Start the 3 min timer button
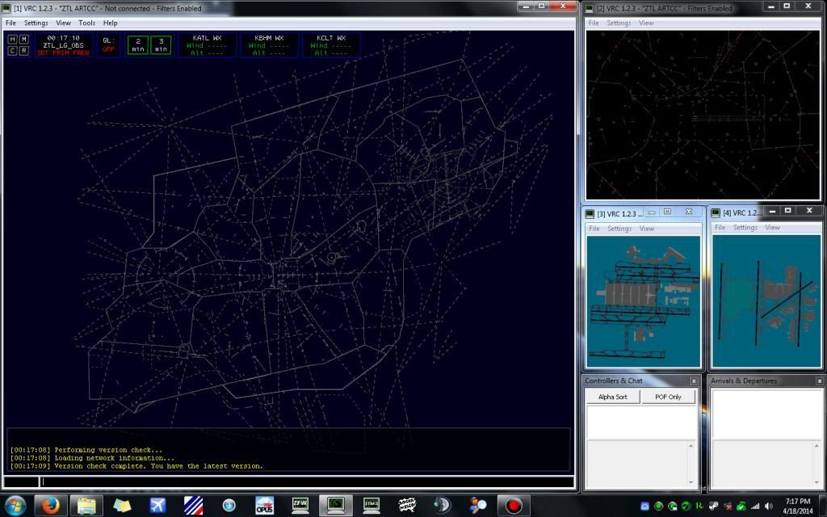The height and width of the screenshot is (517, 827). click(x=161, y=44)
